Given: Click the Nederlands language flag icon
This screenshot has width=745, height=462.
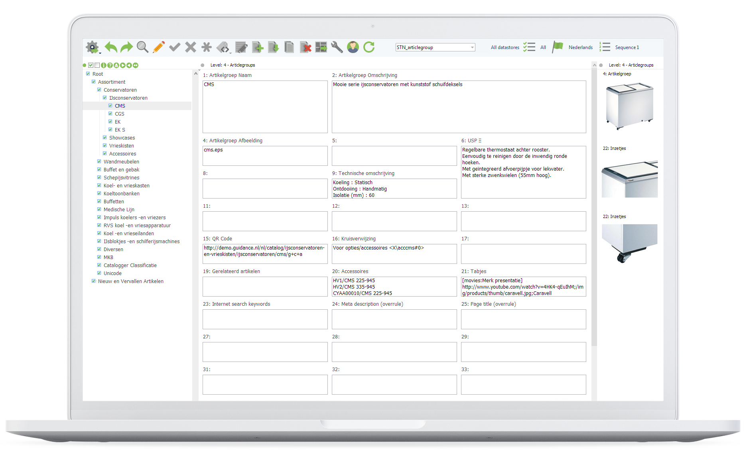Looking at the screenshot, I should click(x=558, y=46).
